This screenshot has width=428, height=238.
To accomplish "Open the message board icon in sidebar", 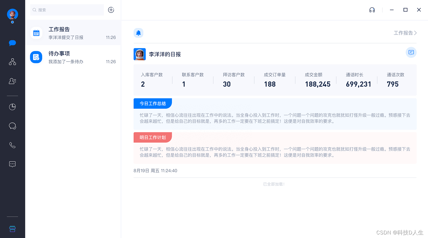I will 12,164.
